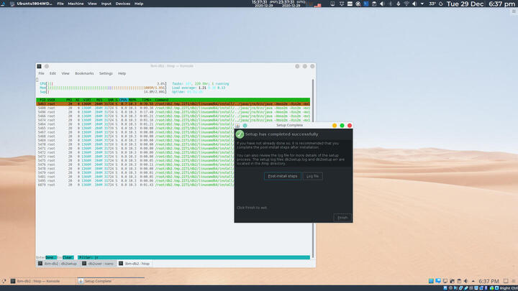Open VirtualBox Input menu
The width and height of the screenshot is (518, 291).
pos(106,4)
